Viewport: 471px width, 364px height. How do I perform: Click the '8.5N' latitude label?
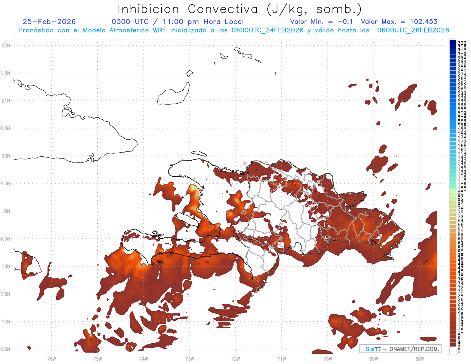point(6,239)
